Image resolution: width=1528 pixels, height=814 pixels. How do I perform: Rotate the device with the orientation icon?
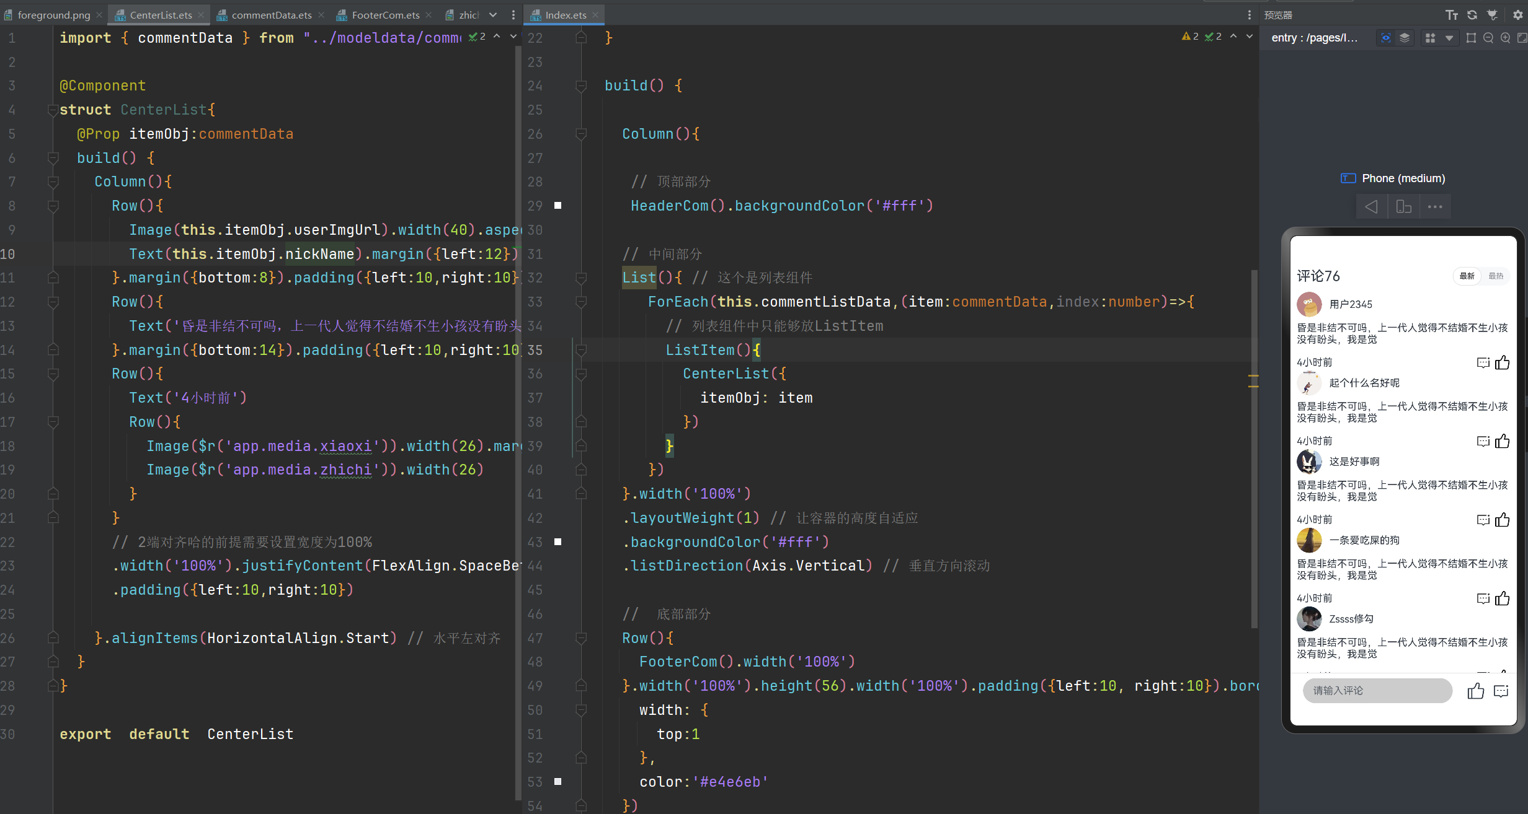click(1403, 206)
